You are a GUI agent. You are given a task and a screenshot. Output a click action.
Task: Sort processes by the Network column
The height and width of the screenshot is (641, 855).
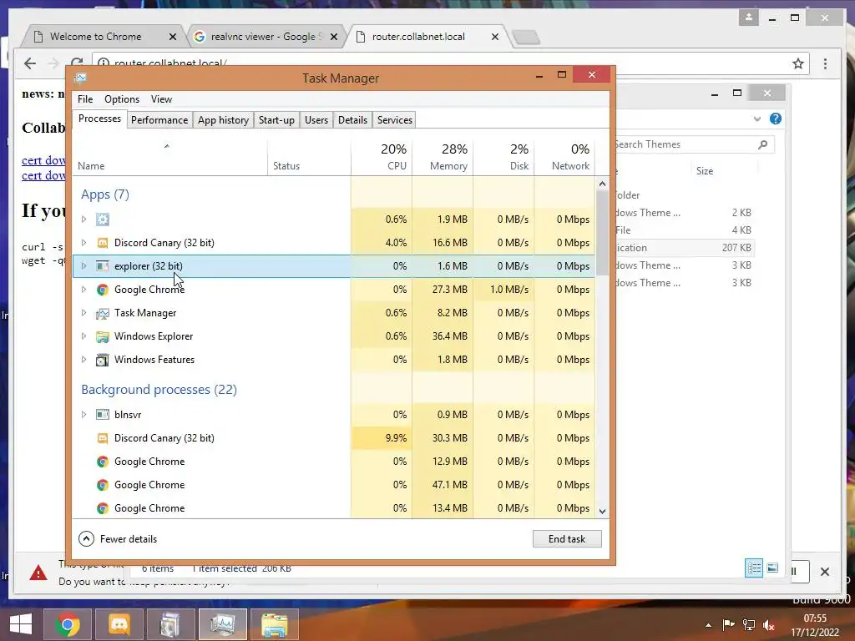(x=565, y=156)
